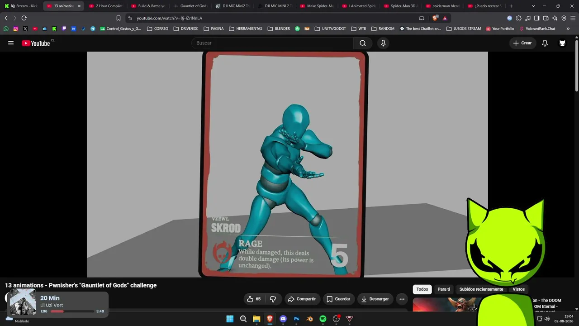Open more actions for the video

pyautogui.click(x=402, y=299)
